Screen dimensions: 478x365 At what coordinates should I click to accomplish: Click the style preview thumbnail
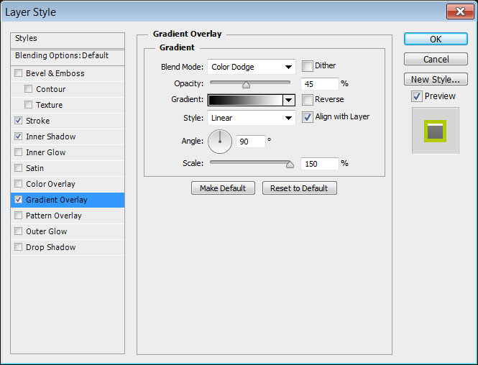436,130
